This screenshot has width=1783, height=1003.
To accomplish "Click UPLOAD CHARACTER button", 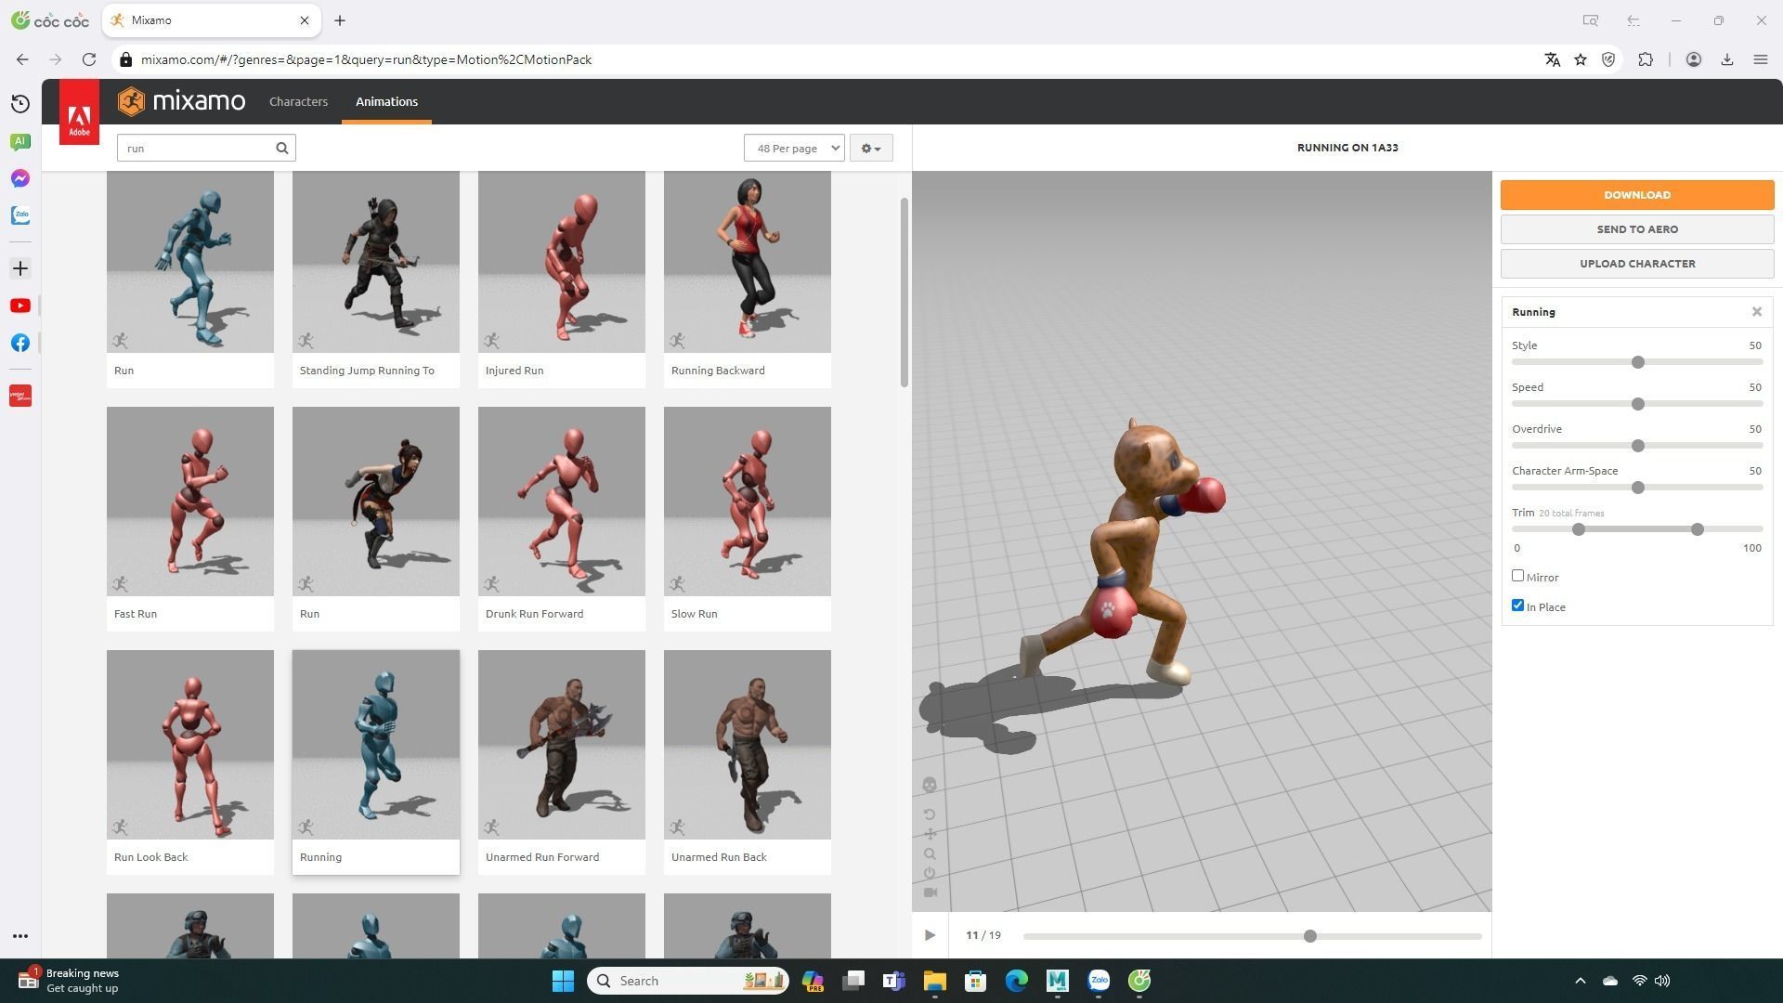I will tap(1637, 264).
